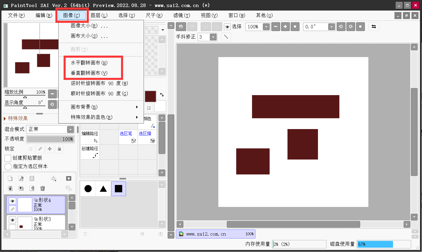422x252 pixels.
Task: Clear the layer with the eraser-page icon
Action: pos(32,188)
